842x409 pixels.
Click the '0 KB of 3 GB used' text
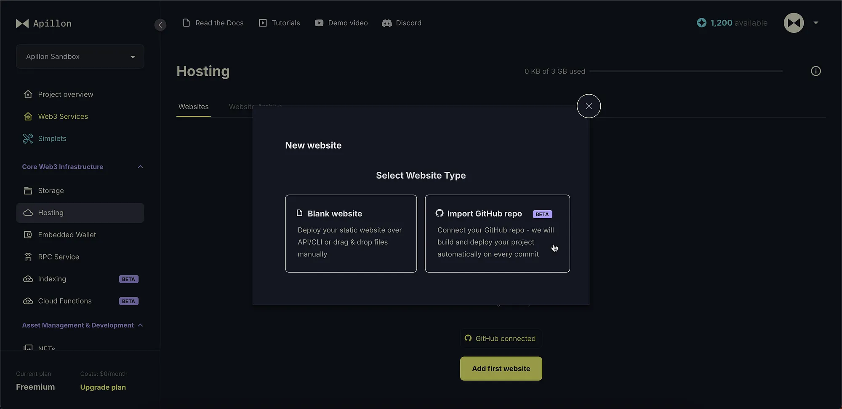click(x=554, y=71)
